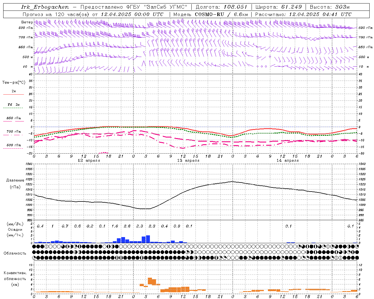Click the solid red 2м legend line
The width and height of the screenshot is (374, 299).
pos(13,94)
